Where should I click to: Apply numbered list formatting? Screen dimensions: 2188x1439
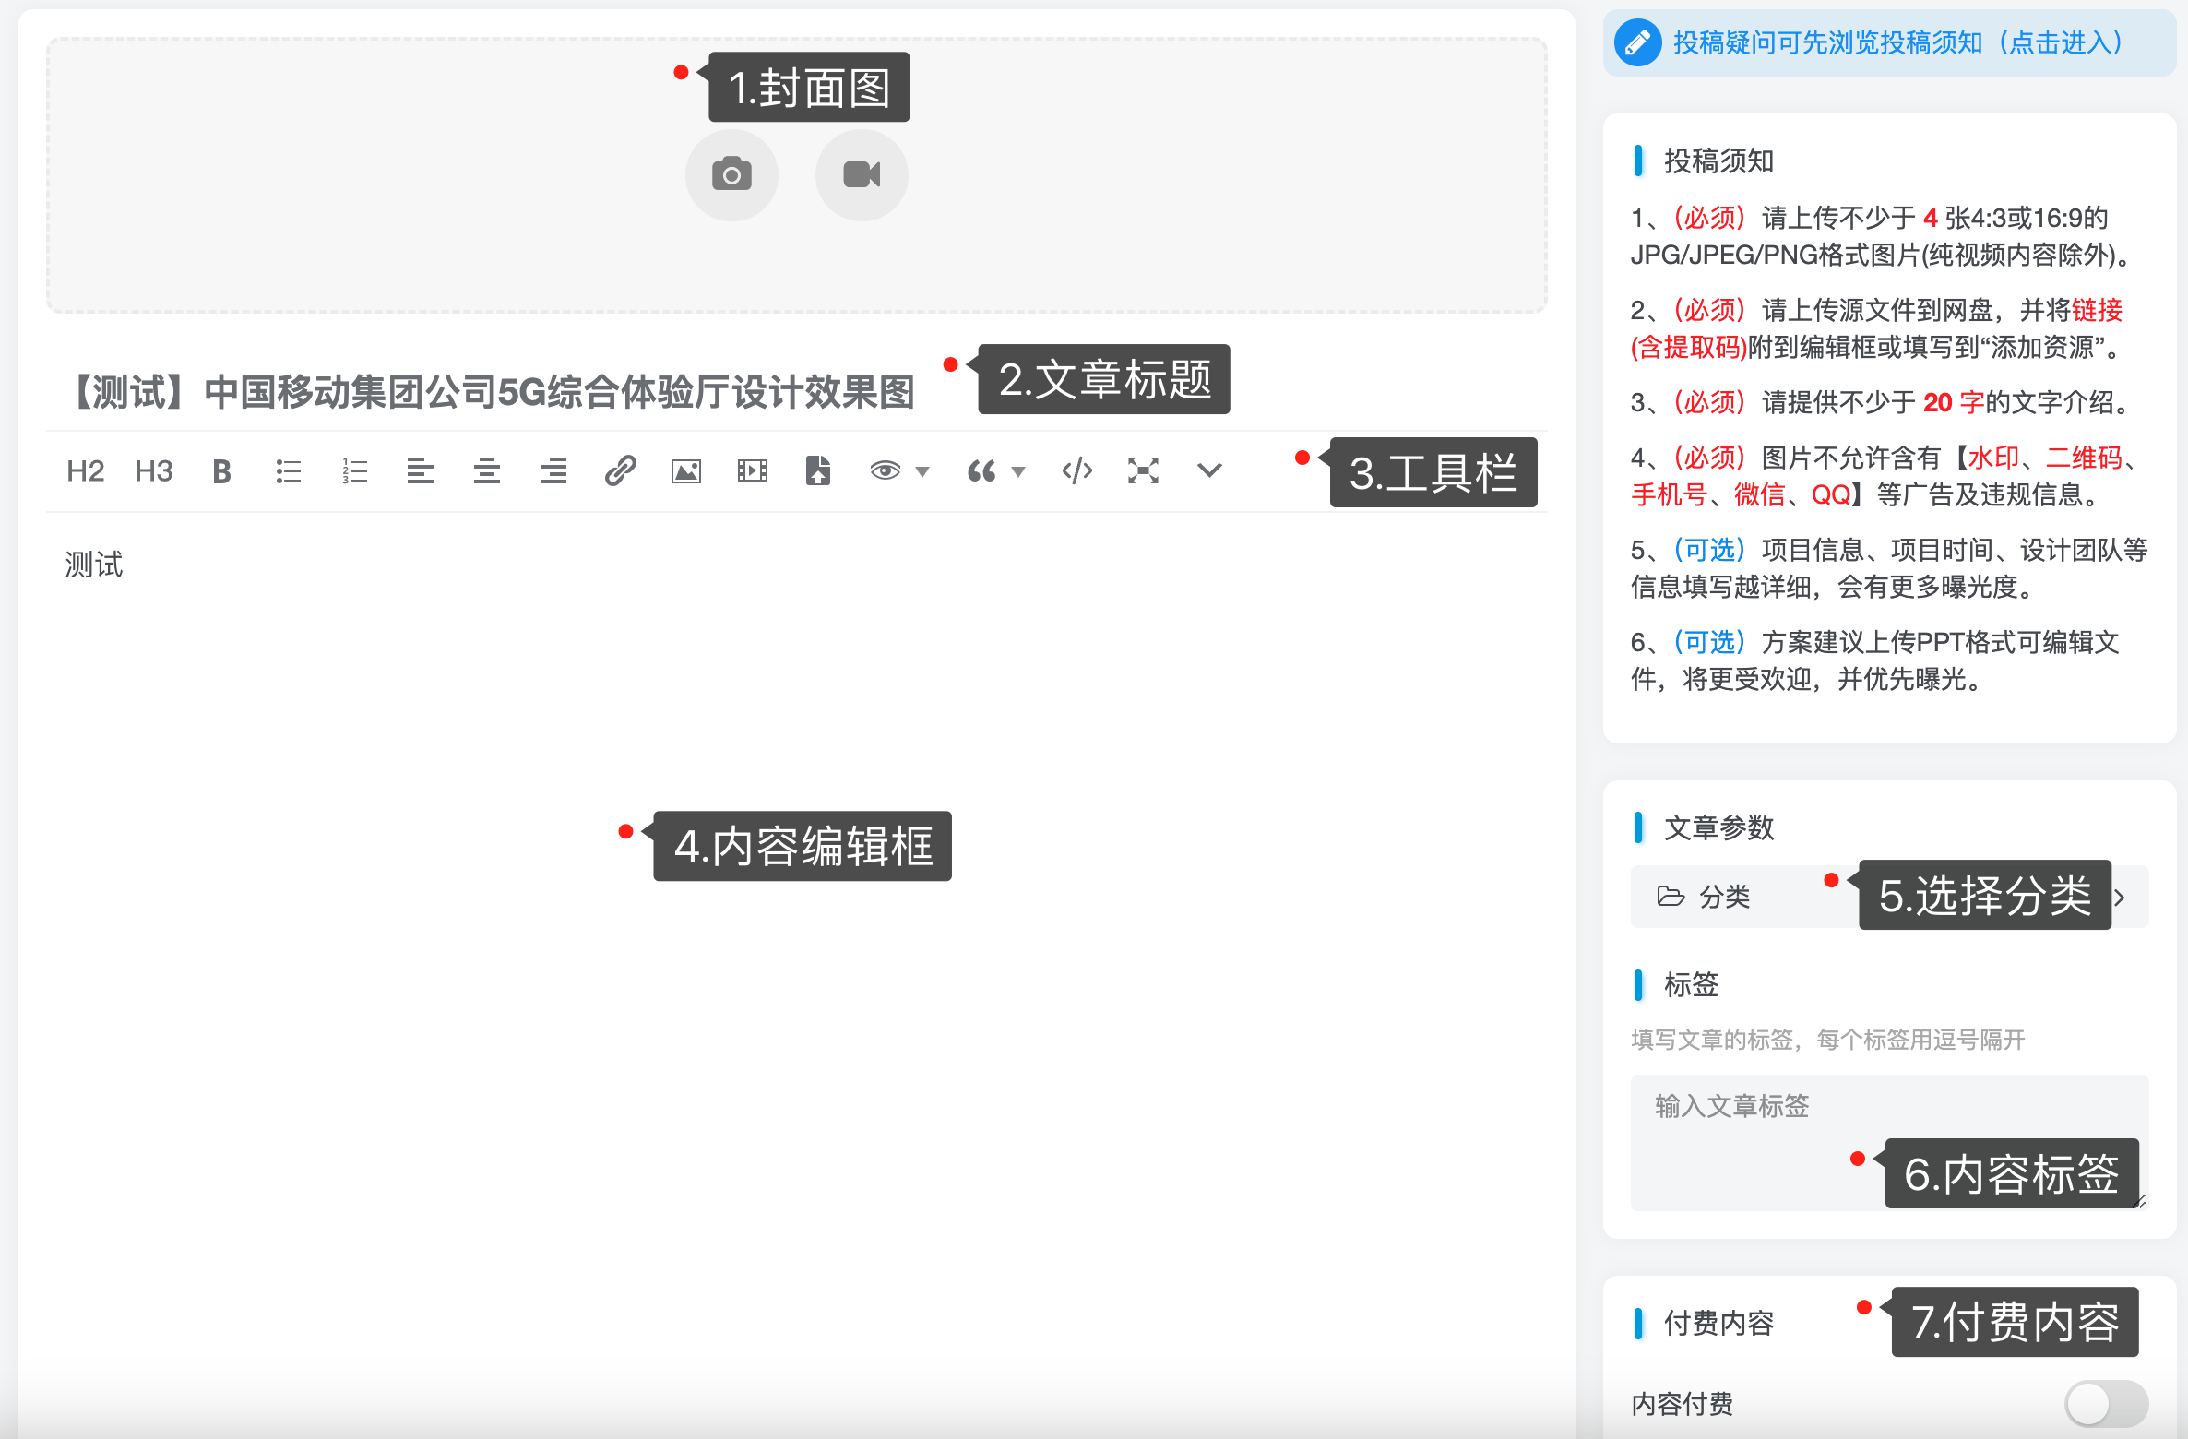click(354, 470)
